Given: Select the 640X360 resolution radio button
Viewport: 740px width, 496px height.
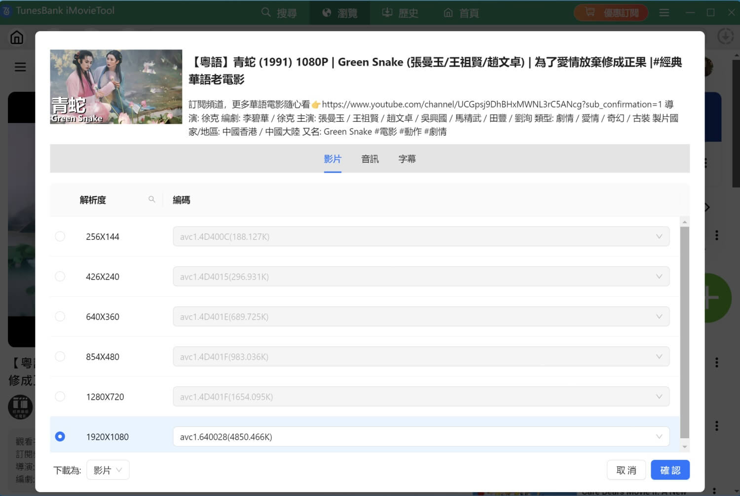Looking at the screenshot, I should (x=60, y=316).
